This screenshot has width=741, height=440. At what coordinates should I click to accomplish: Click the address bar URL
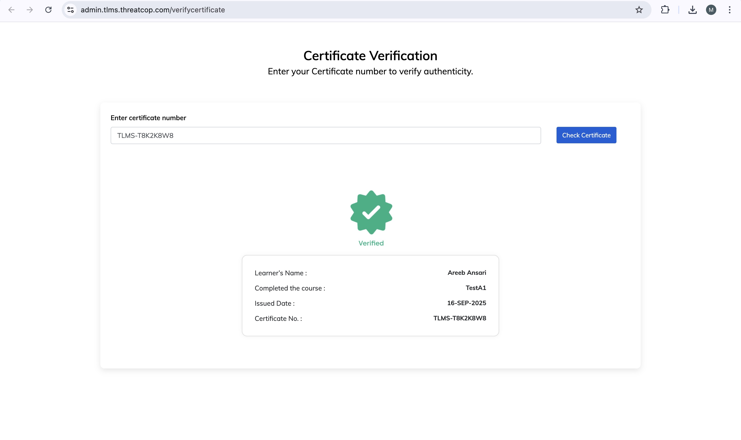[x=153, y=10]
